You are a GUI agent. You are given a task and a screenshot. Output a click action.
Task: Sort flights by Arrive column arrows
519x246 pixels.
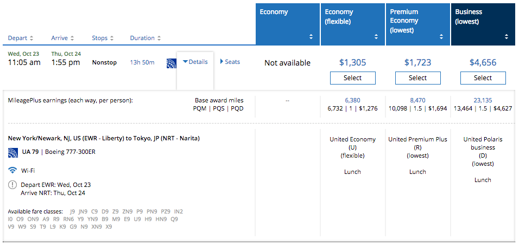[72, 38]
